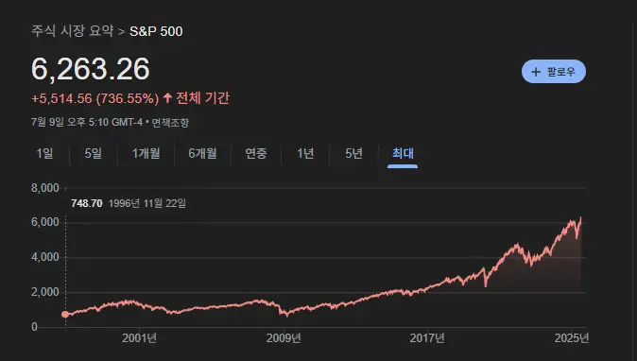Screen dimensions: 637x361
Task: Select the 최대 max range tab
Action: pos(403,153)
